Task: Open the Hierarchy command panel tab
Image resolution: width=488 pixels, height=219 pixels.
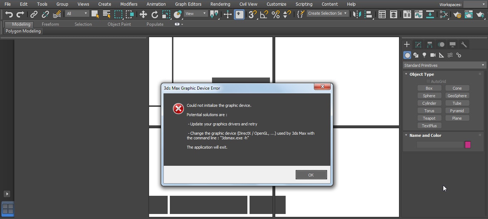Action: pos(430,44)
